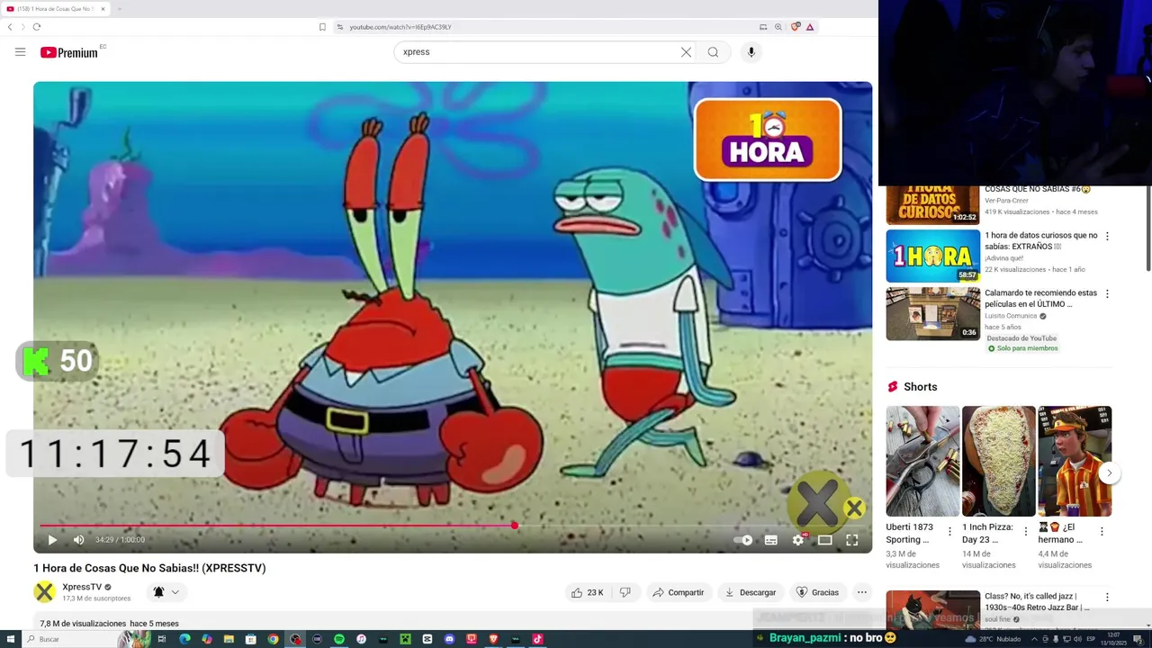
Task: Open options for 1 Inch Pizza short
Action: [1026, 532]
